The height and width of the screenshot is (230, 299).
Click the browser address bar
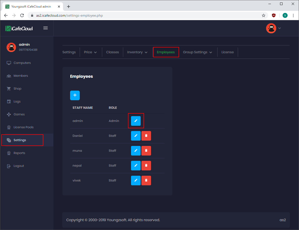pos(147,16)
